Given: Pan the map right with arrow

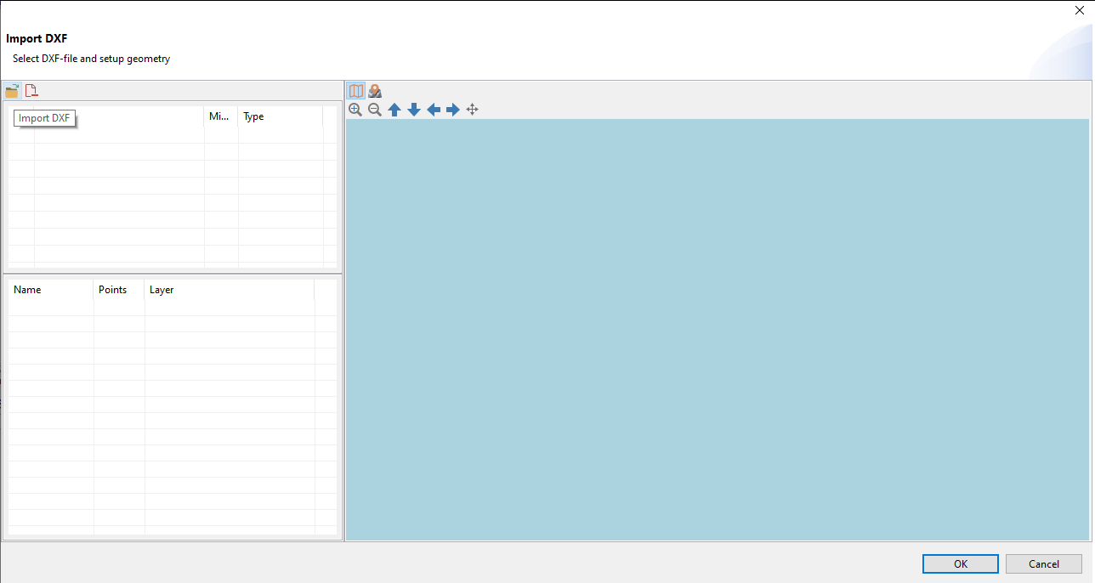Looking at the screenshot, I should click(453, 110).
